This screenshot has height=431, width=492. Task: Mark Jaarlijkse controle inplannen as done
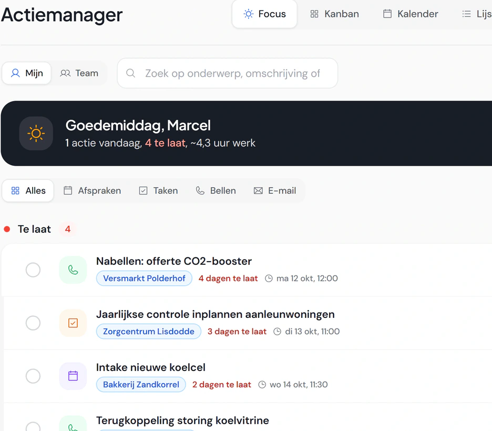pos(33,323)
